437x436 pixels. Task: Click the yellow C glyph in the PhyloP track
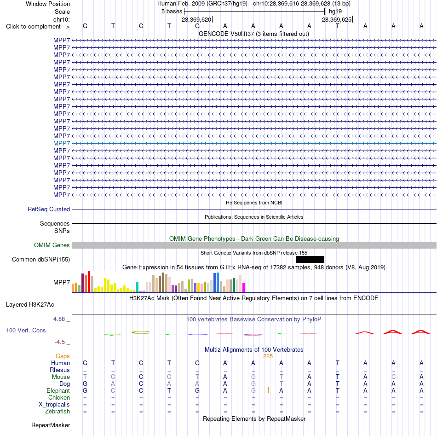141,332
